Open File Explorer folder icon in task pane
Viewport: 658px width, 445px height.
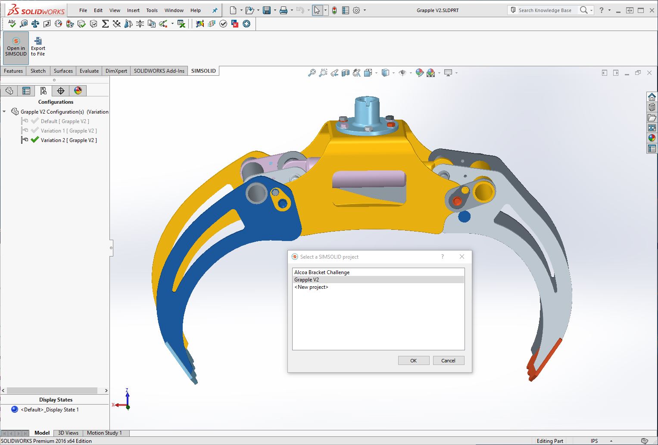652,117
